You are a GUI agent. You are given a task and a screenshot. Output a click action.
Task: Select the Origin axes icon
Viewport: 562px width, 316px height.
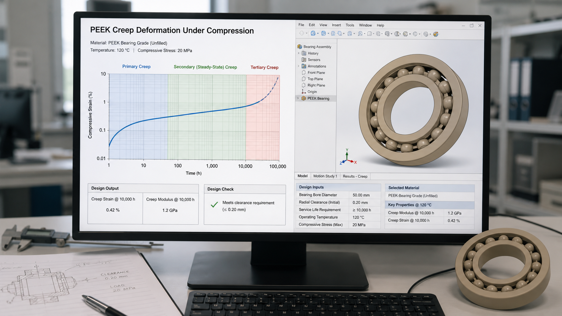pyautogui.click(x=304, y=92)
